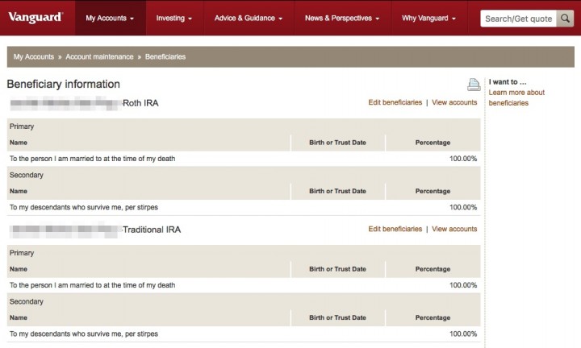The image size is (581, 348).
Task: View accounts link beside Roth IRA
Action: click(x=454, y=102)
